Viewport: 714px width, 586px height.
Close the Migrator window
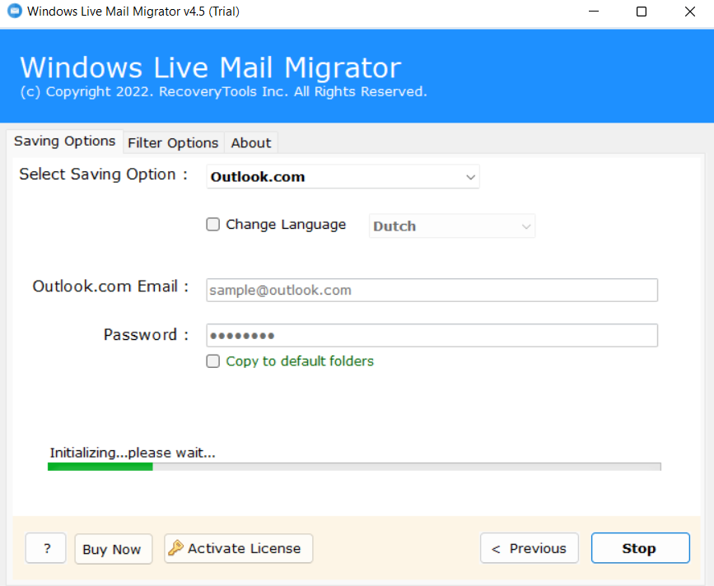pos(690,12)
